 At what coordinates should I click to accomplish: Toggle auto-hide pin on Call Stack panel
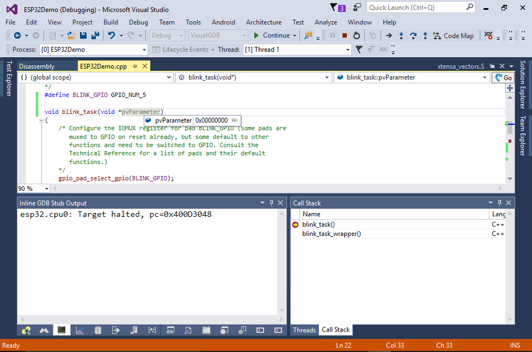coord(499,203)
